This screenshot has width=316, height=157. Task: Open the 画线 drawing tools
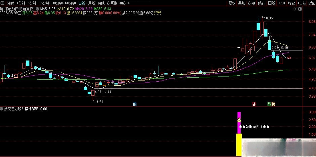point(271,3)
